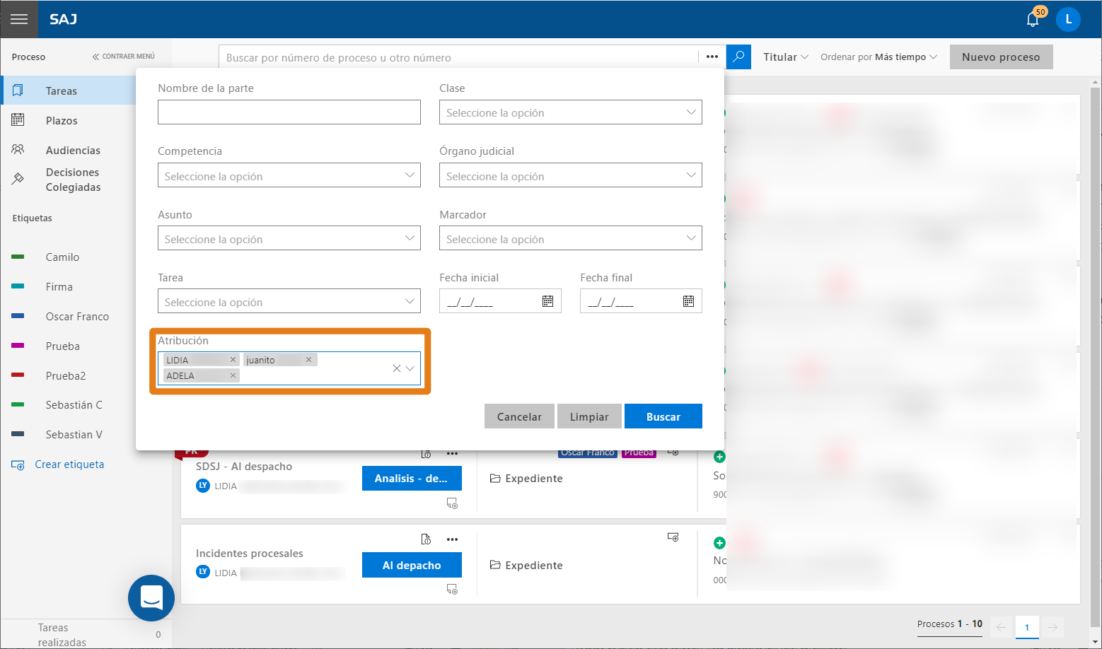
Task: Click the magnifier search button
Action: [x=738, y=57]
